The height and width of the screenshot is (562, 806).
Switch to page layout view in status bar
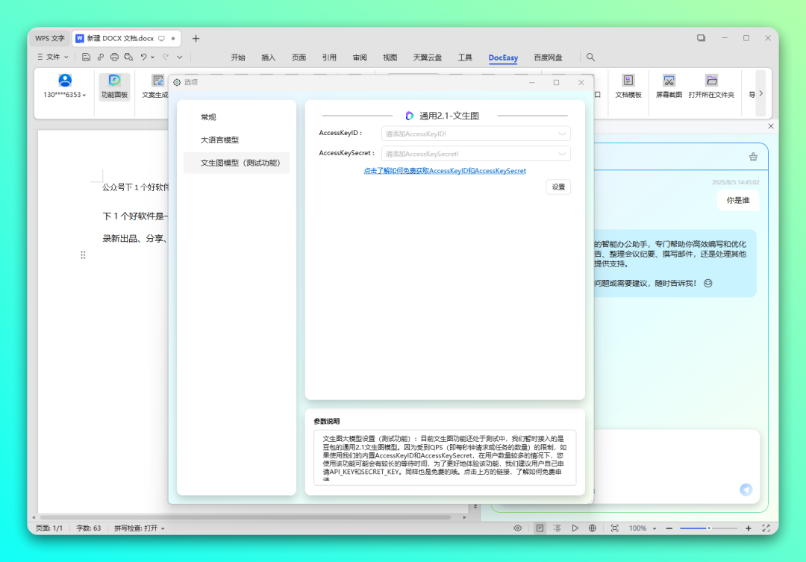coord(540,528)
